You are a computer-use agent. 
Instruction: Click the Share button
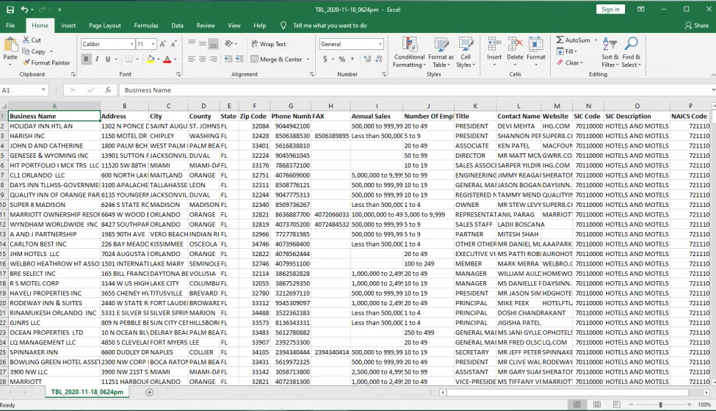coord(697,26)
